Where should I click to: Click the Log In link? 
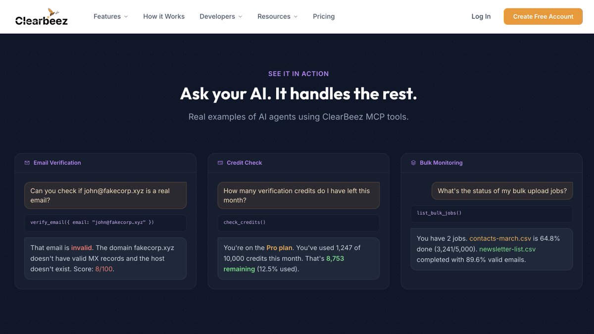pyautogui.click(x=481, y=16)
